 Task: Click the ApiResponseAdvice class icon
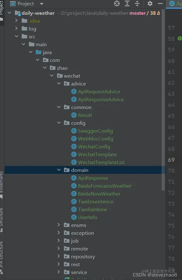[74, 100]
